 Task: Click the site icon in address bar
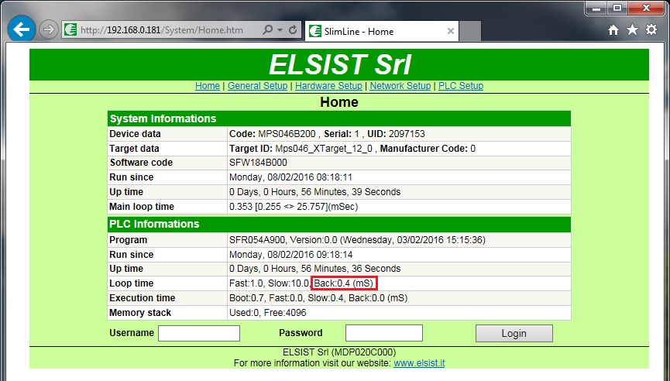70,30
